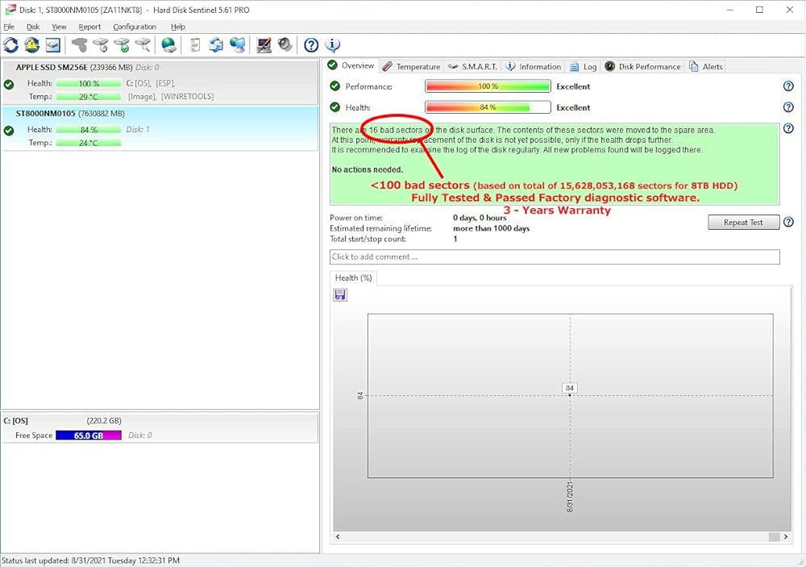806x567 pixels.
Task: Click the help icon beside Health row
Action: 788,107
